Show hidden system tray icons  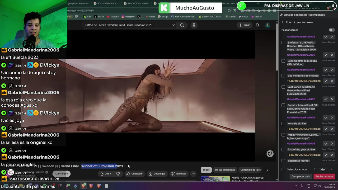(296, 186)
